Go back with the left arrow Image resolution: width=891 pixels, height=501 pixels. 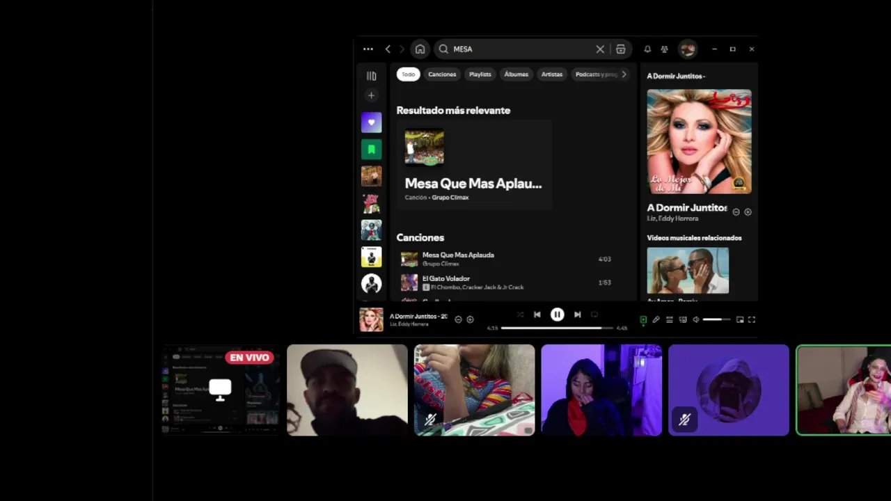(388, 49)
